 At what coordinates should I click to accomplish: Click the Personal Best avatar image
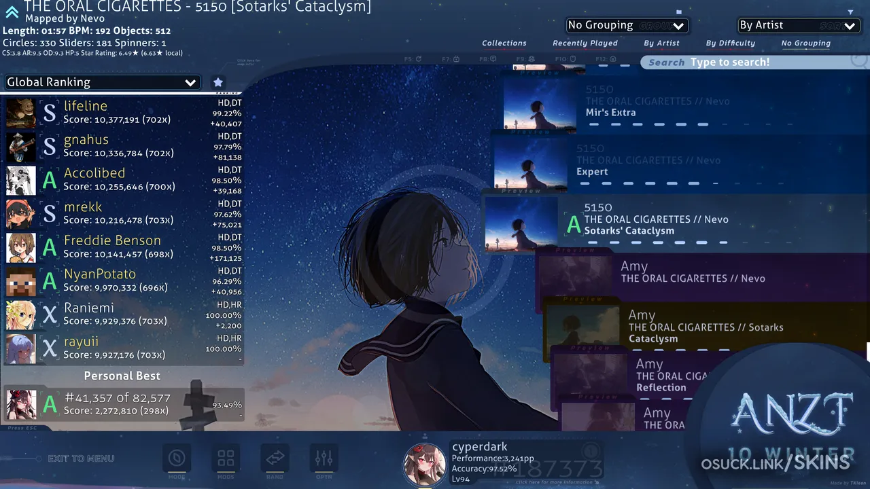click(x=21, y=404)
